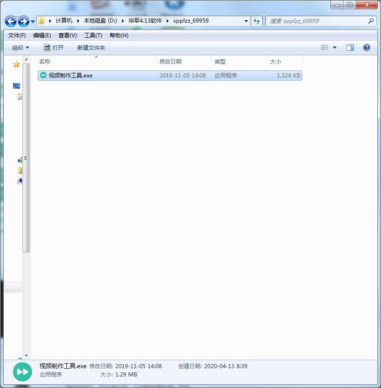
Task: Click the 新建文件夹 button
Action: (91, 47)
